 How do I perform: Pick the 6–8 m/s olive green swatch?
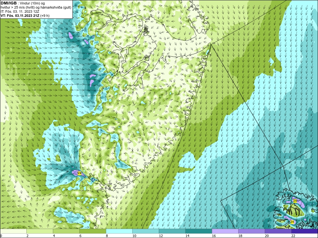click(93, 231)
